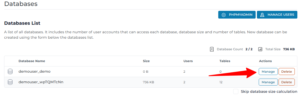
Task: Select the demouser_demo database name
Action: (35, 72)
